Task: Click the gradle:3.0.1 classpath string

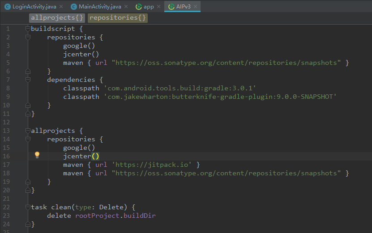Action: click(x=180, y=88)
